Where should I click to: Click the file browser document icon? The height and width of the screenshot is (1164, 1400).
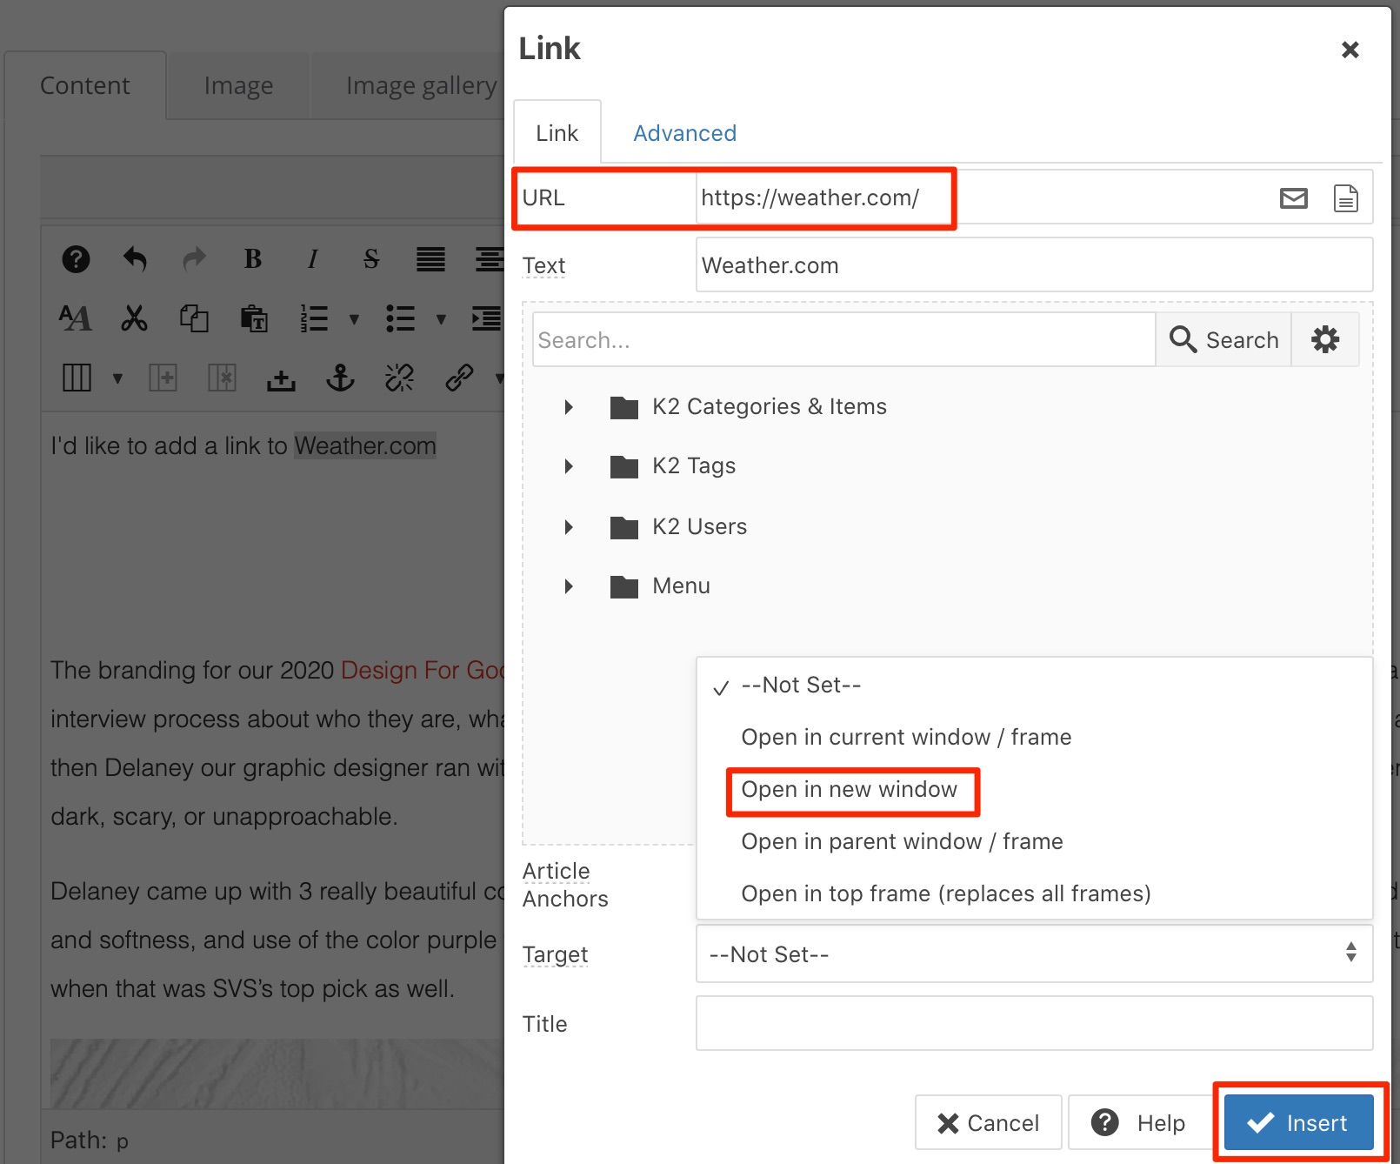click(x=1345, y=198)
